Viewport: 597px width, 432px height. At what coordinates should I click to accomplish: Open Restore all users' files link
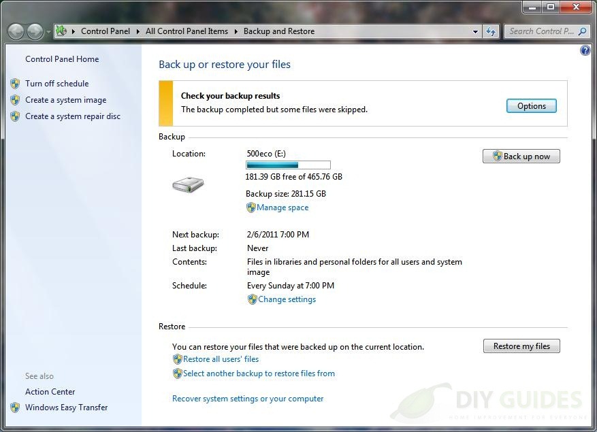click(x=221, y=359)
